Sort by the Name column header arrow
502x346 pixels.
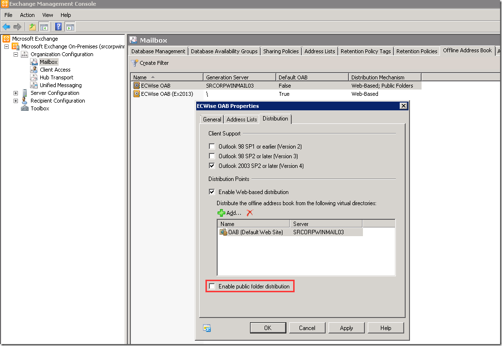153,77
